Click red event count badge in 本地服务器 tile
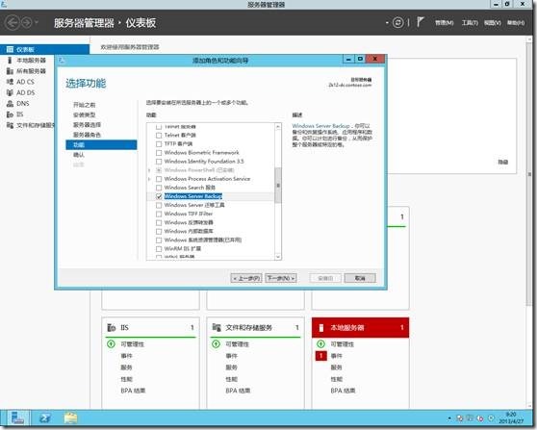 320,356
